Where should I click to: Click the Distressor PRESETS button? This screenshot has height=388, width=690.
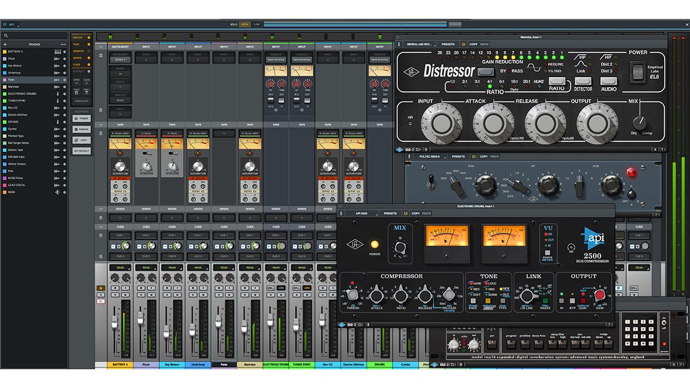(x=448, y=44)
